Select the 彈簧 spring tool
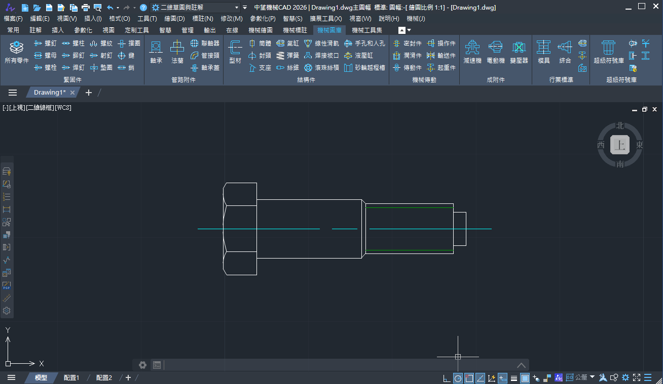 (x=287, y=56)
